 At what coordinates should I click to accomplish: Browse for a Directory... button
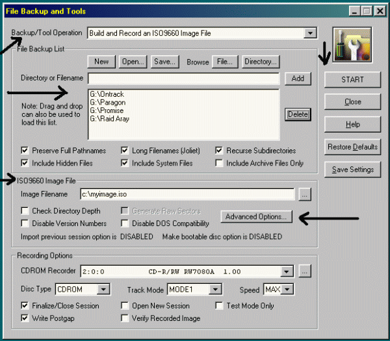(261, 62)
